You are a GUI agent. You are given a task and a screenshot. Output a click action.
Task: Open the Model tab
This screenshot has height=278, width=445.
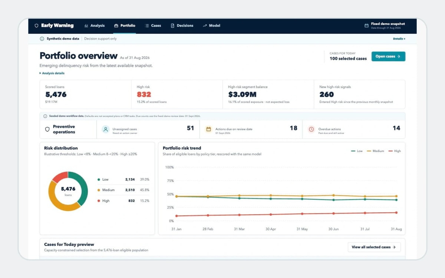[x=211, y=26]
